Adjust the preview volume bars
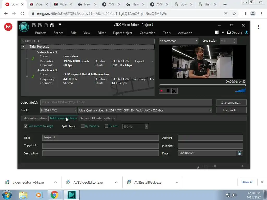267x200 pixels. (240, 90)
